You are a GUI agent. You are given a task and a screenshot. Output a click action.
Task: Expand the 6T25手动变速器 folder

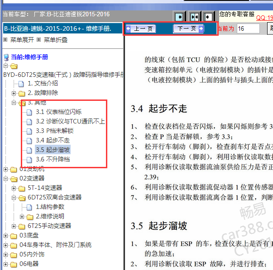14,226
